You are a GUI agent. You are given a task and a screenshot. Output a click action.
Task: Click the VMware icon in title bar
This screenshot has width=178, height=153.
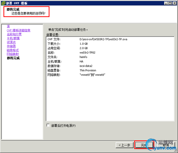click(x=3, y=3)
